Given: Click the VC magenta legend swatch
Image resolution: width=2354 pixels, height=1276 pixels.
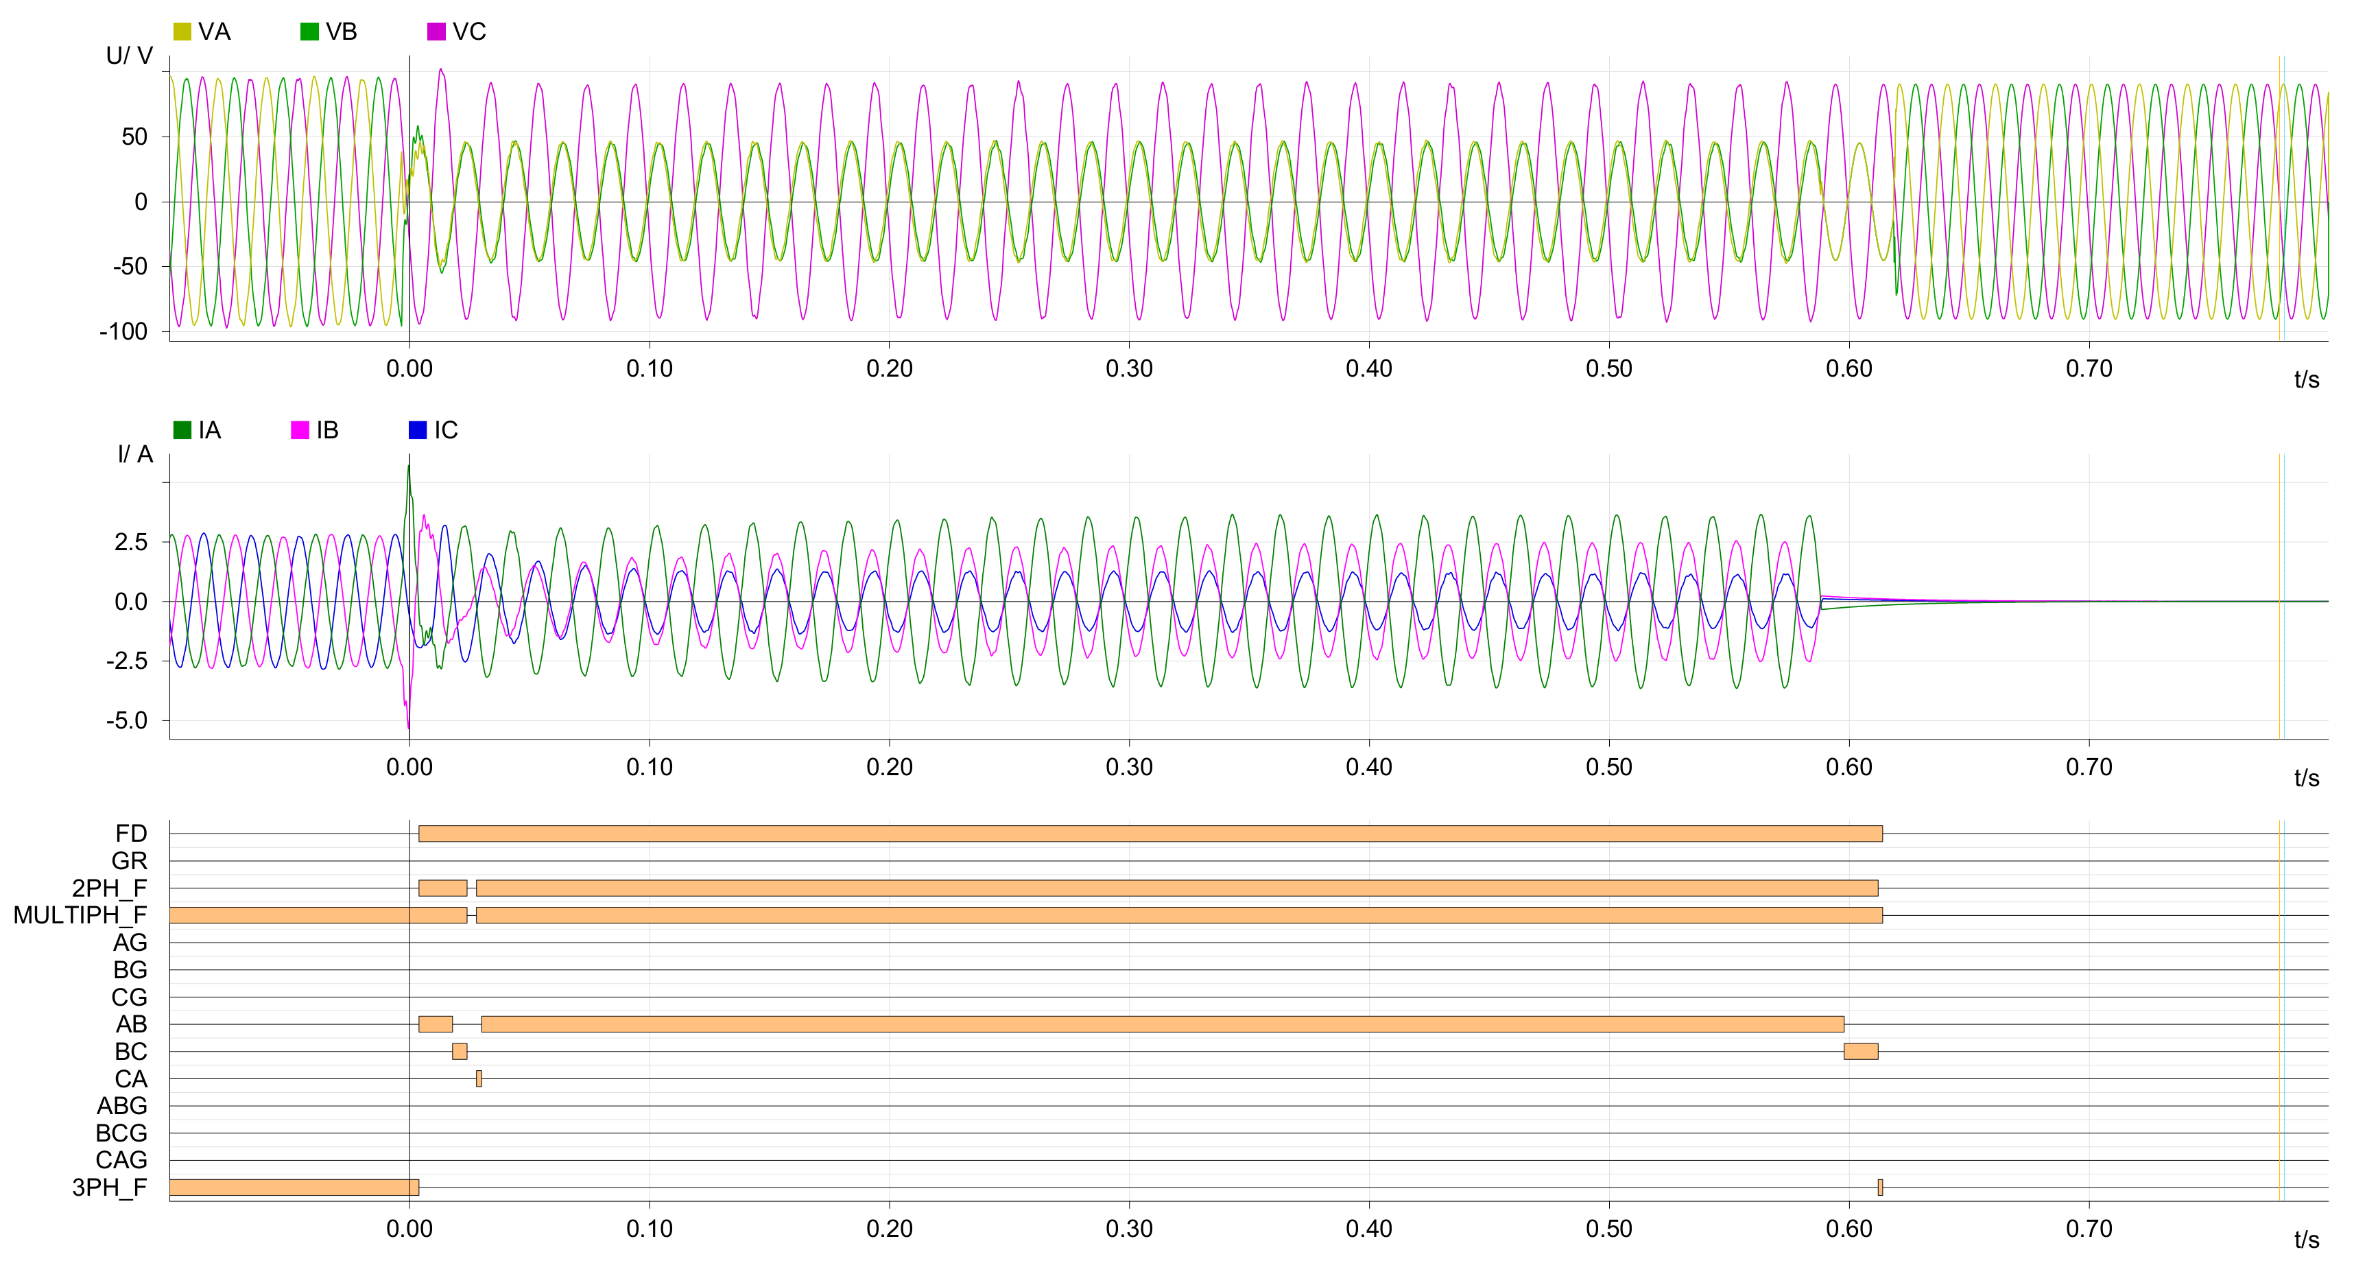Looking at the screenshot, I should 436,32.
